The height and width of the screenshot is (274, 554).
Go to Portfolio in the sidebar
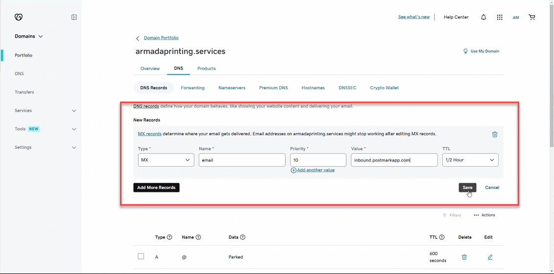coord(24,55)
